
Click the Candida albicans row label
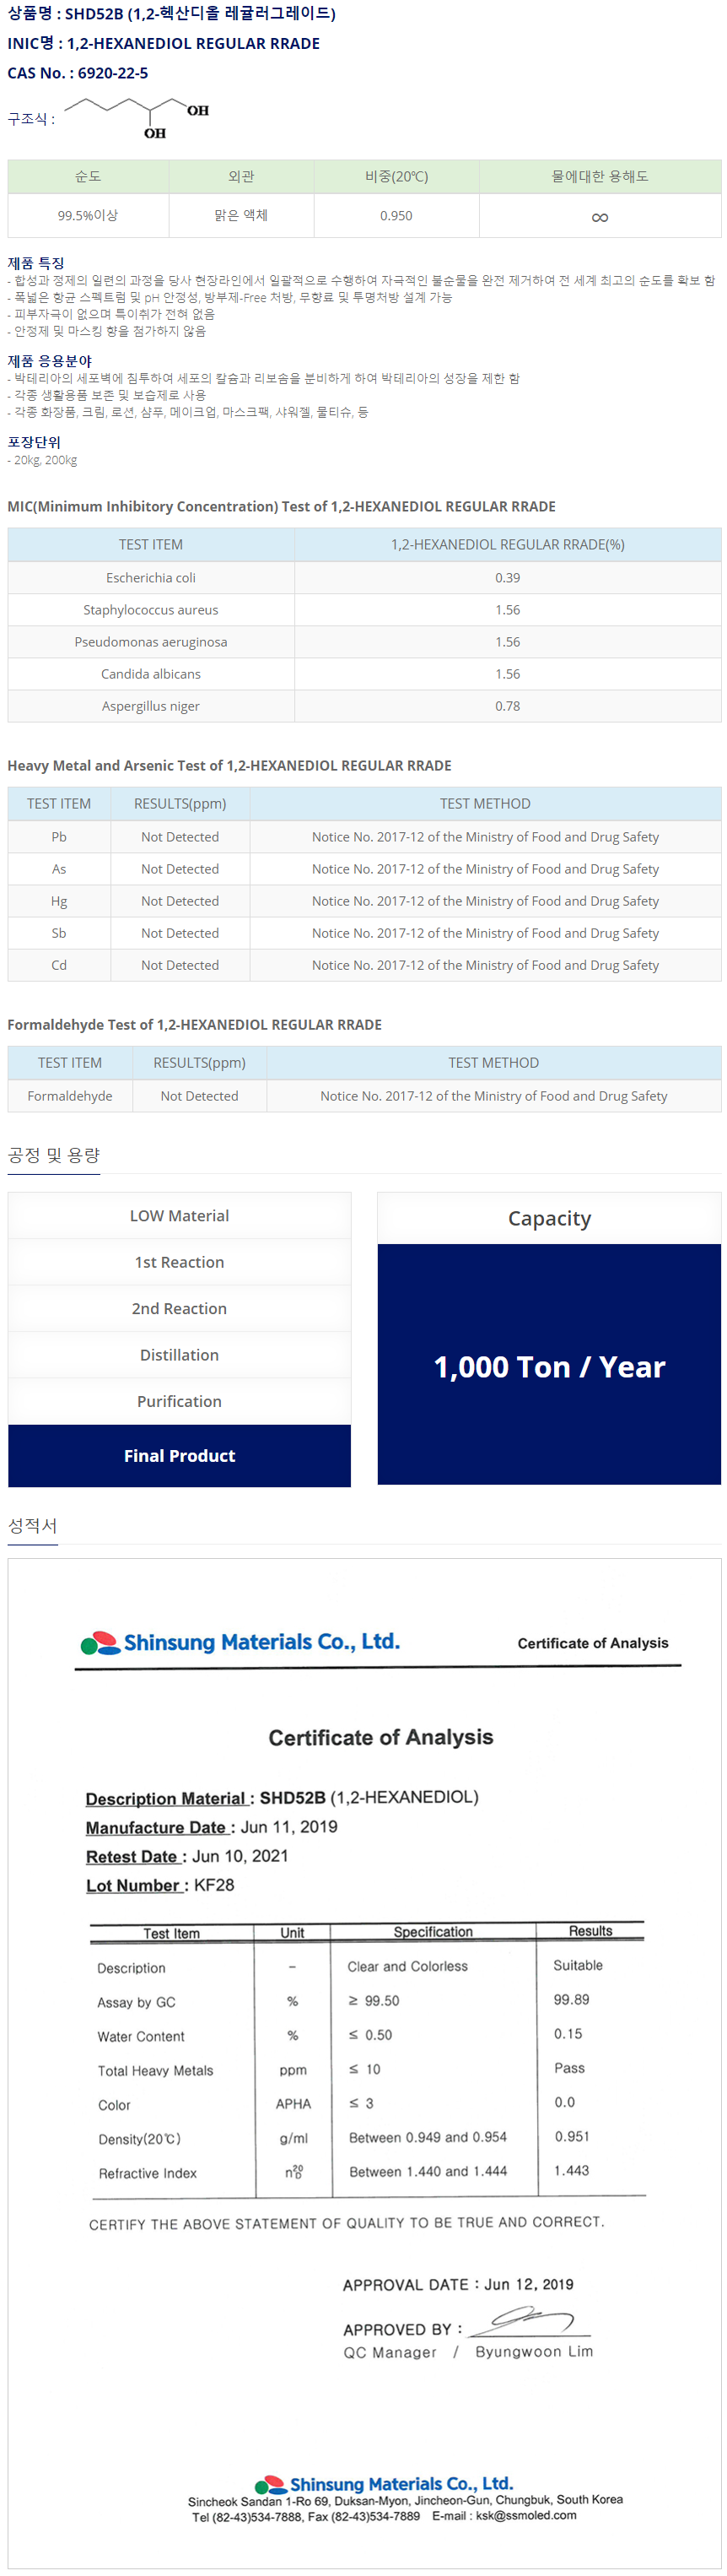[151, 673]
